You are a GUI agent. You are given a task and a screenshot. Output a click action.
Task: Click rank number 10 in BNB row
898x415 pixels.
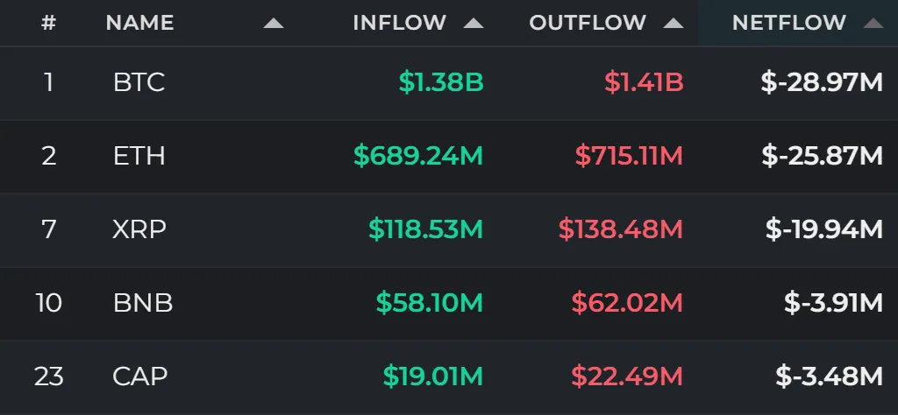click(49, 303)
